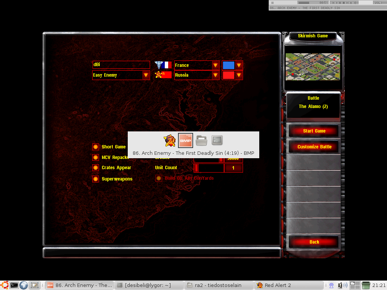Open the trash icon in the panel
The image size is (387, 290).
click(366, 285)
